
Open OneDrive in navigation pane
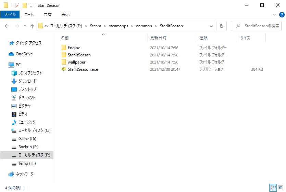pyautogui.click(x=21, y=54)
